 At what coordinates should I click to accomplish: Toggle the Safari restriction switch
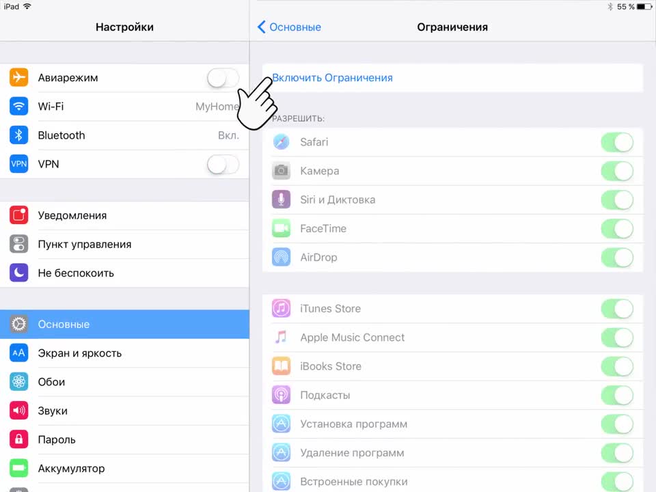point(617,142)
